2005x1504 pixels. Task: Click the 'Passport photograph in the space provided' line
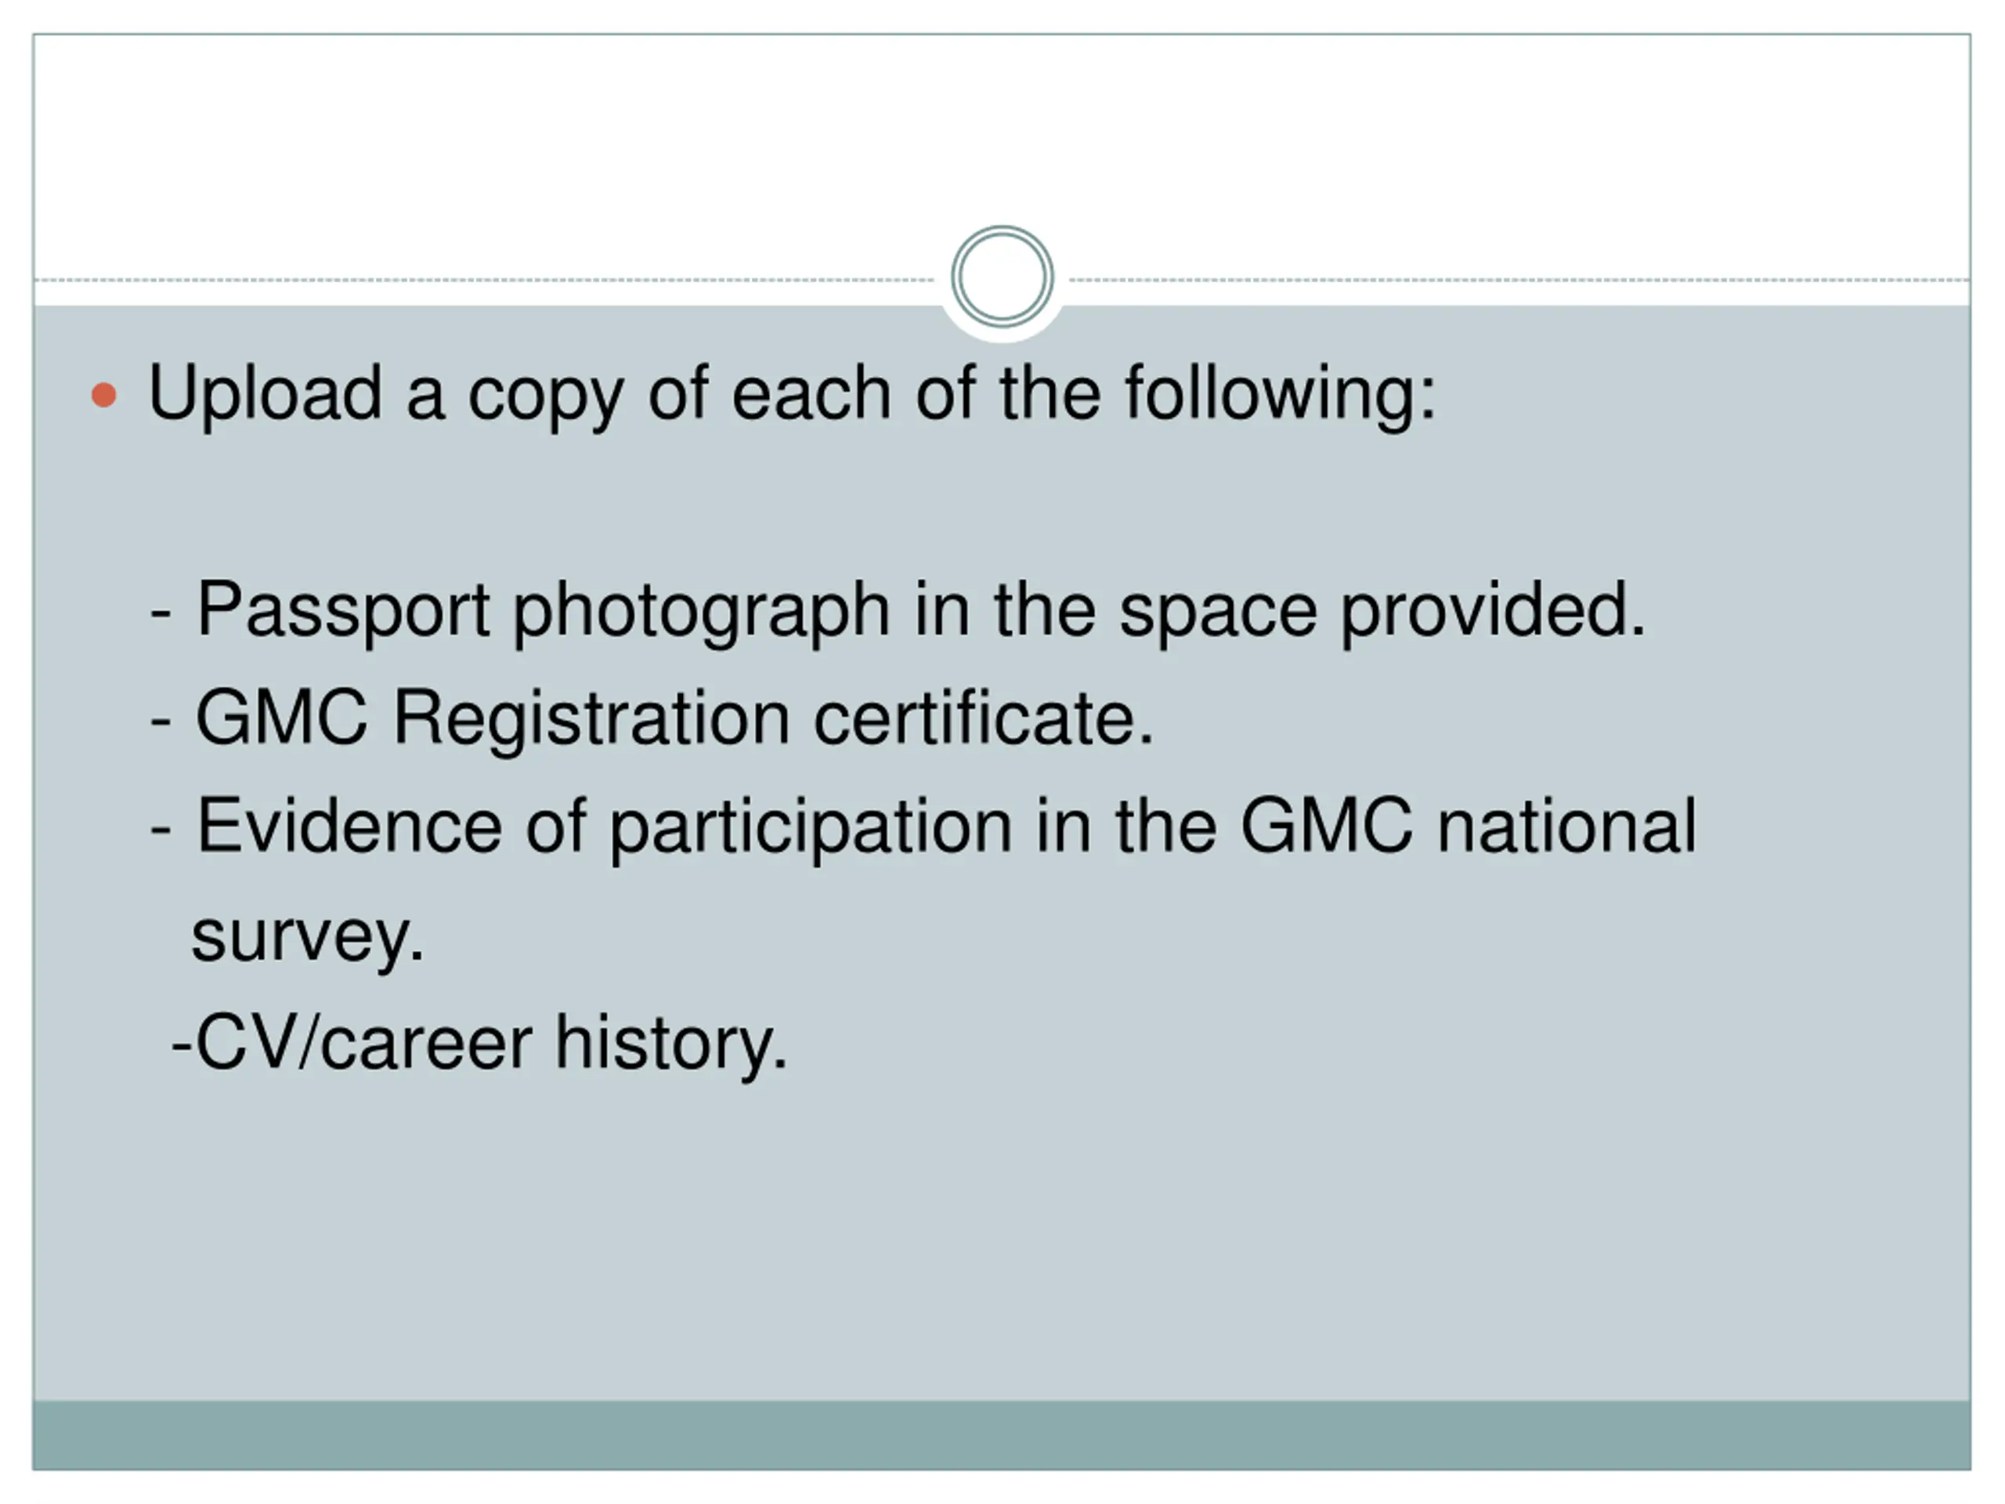pos(898,612)
